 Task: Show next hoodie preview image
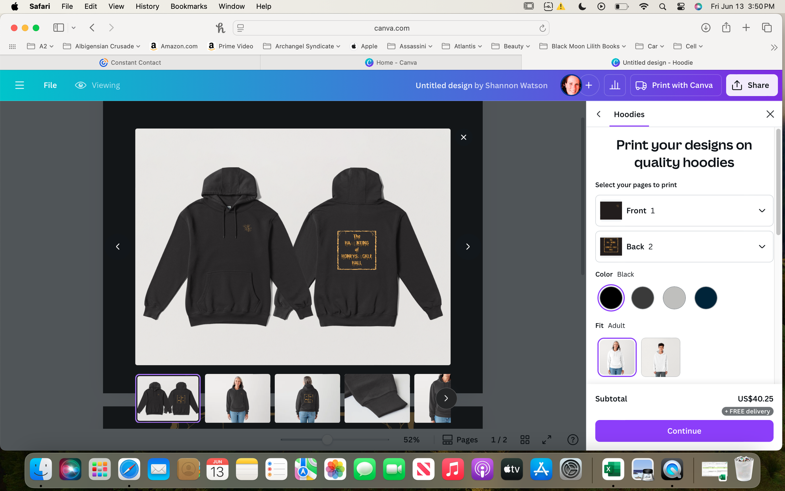coord(468,247)
